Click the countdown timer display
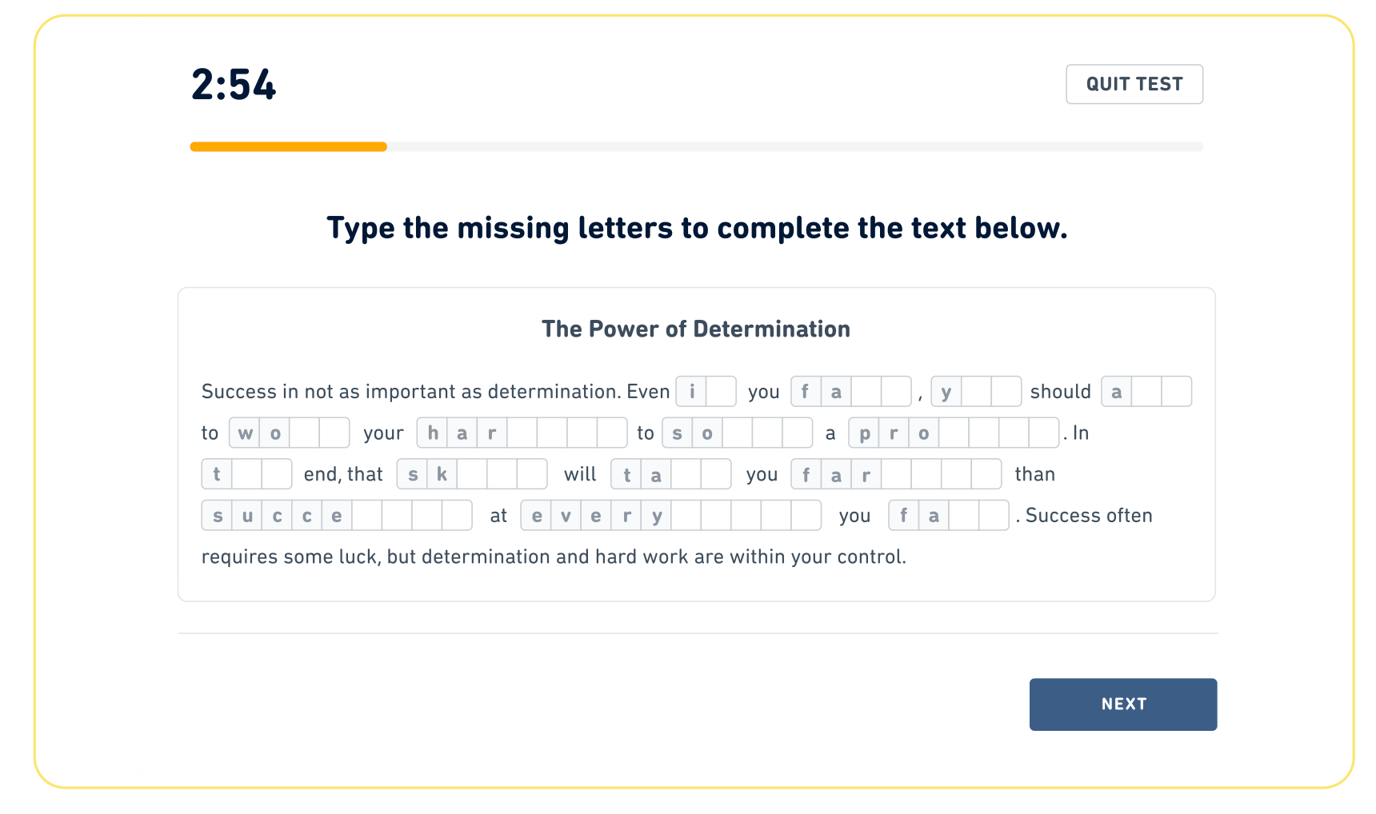 click(x=234, y=85)
